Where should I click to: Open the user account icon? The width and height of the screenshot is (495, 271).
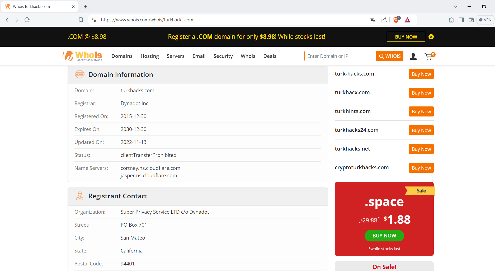point(413,56)
